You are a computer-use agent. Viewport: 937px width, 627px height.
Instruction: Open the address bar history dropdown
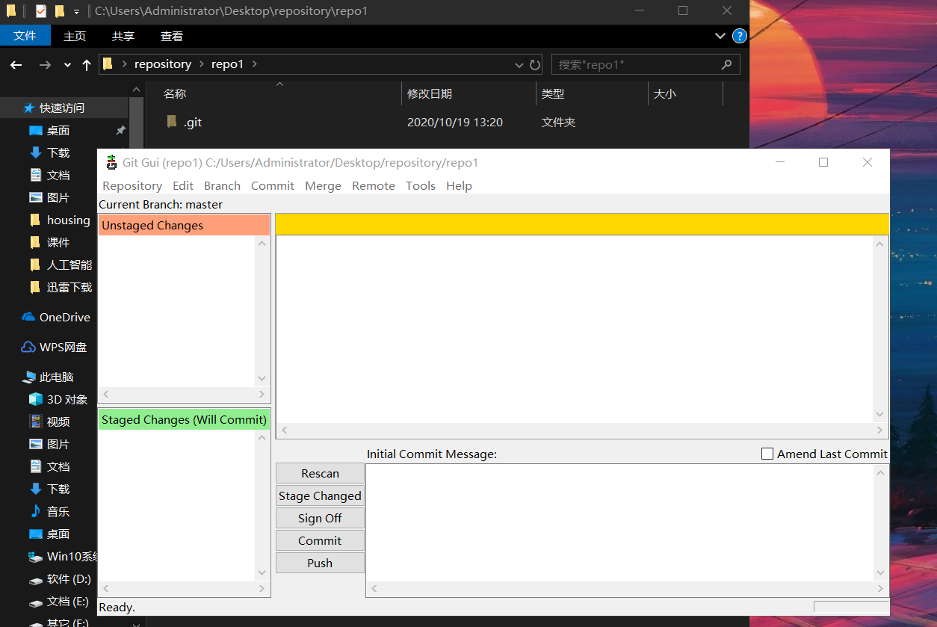519,65
